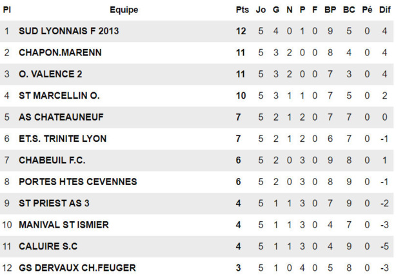Click the Equipe column header
This screenshot has height=276, width=396.
point(124,10)
